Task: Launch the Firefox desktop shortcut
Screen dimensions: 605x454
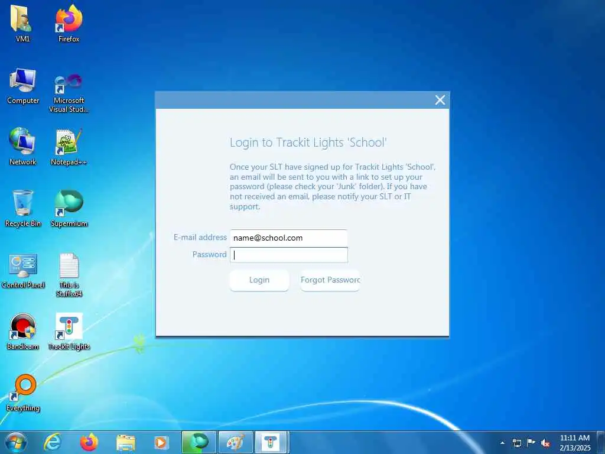Action: coord(69,23)
